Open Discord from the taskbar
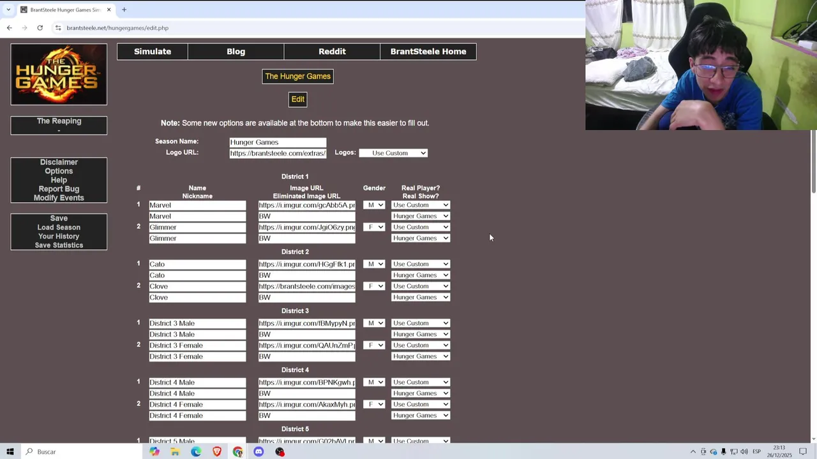 tap(259, 451)
